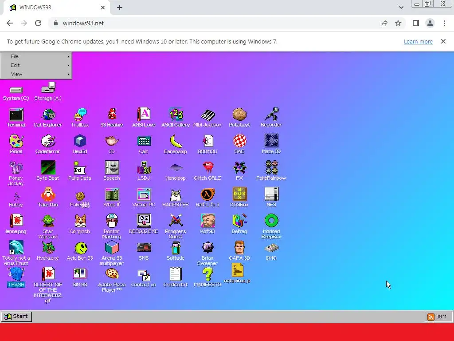The image size is (454, 341).
Task: Expand the View submenu arrow
Action: point(68,74)
